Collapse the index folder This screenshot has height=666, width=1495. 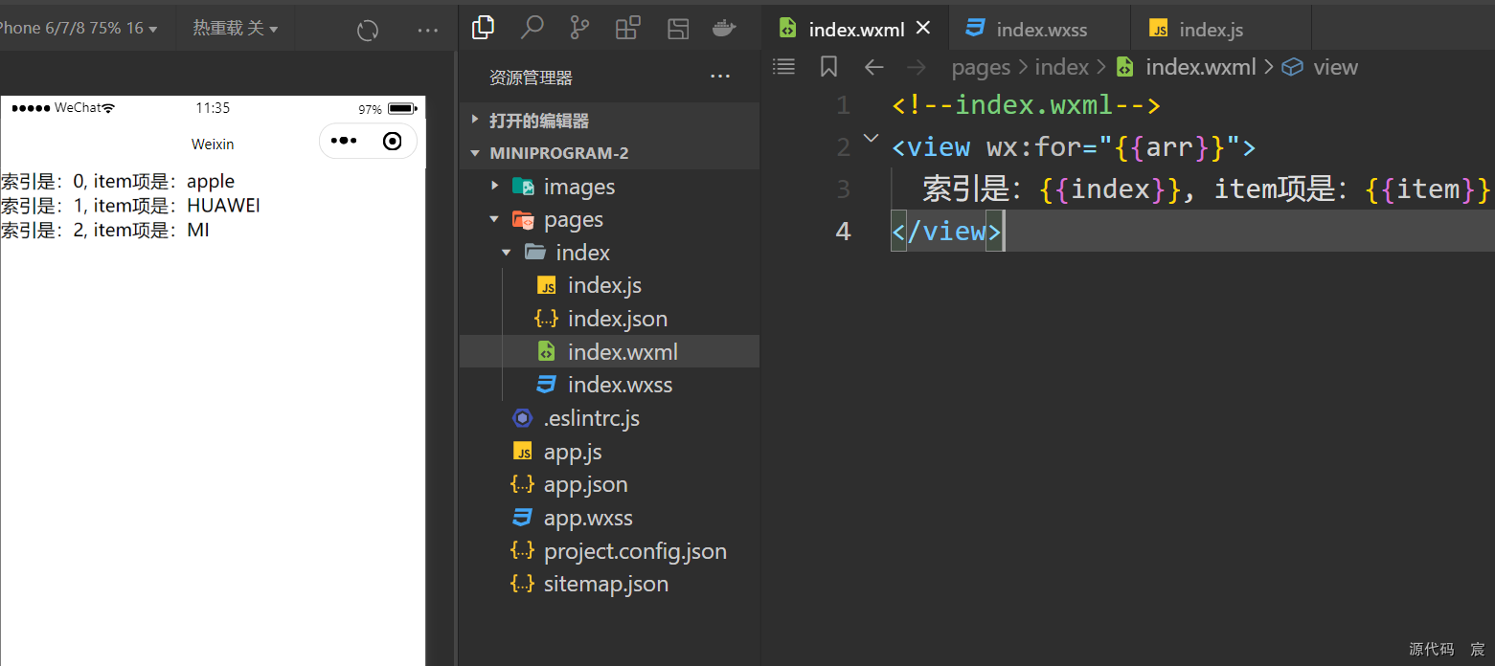(609, 253)
